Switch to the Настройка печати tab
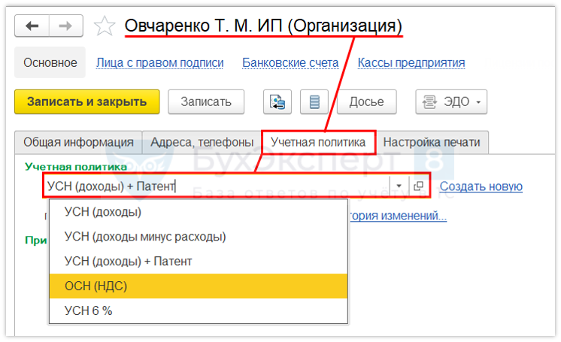The width and height of the screenshot is (561, 342). click(432, 142)
